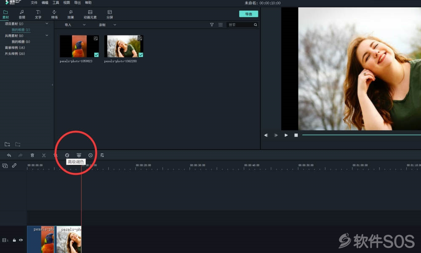
Task: Open the 编辑 menu
Action: coord(45,3)
